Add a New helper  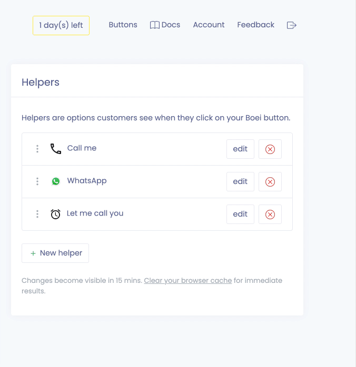(55, 253)
